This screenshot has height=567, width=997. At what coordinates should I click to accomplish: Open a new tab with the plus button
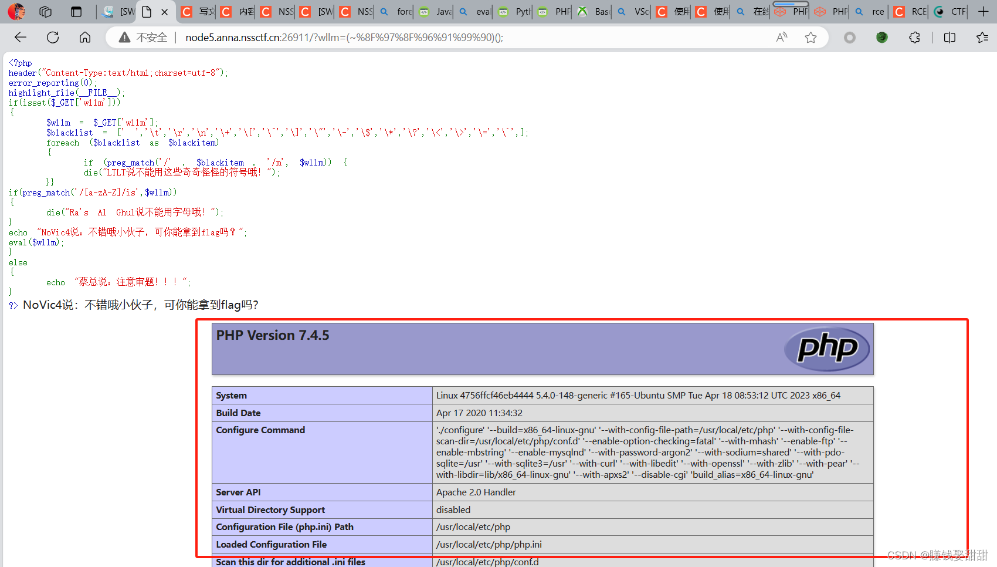[984, 11]
